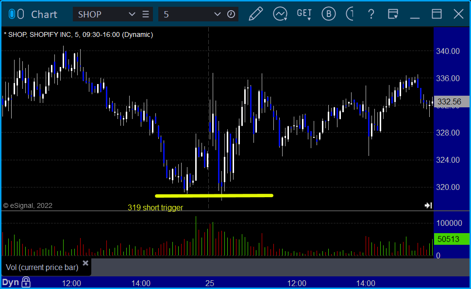
Task: Toggle the Dyn lock icon
Action: click(x=26, y=282)
